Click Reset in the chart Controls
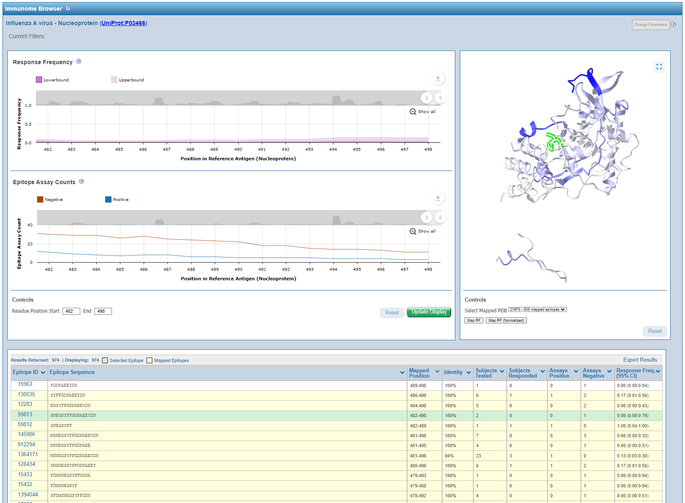685x503 pixels. tap(392, 313)
